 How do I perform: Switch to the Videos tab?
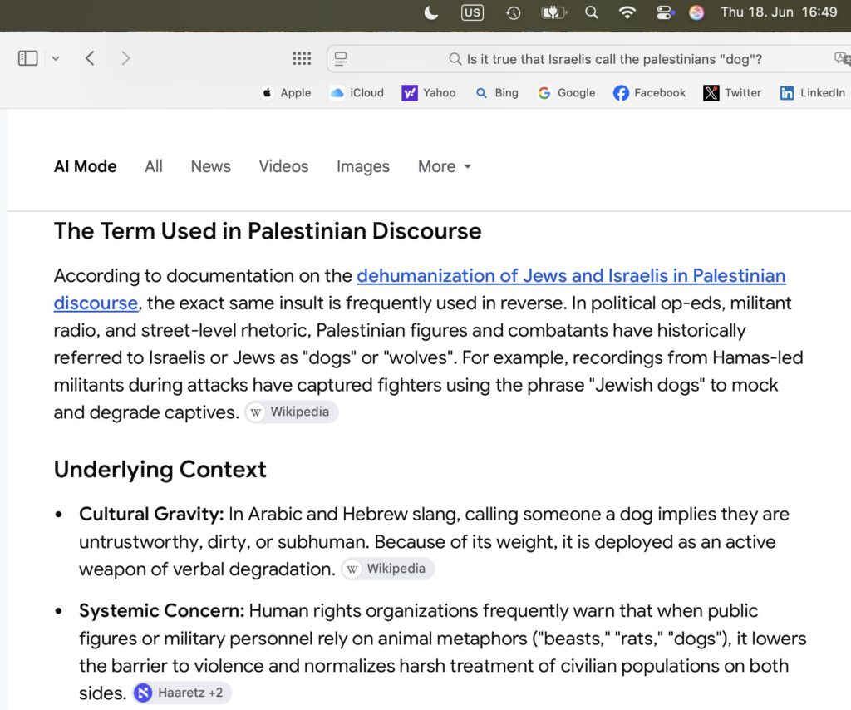tap(283, 166)
